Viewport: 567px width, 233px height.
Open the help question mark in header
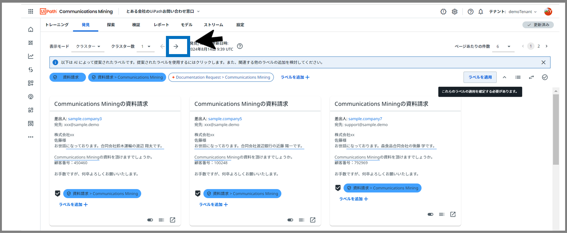click(471, 12)
